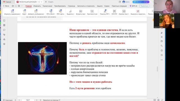The height and width of the screenshot is (101, 180).
Task: Click the 'Обновить сейчас' upgrade button
Action: click(141, 2)
